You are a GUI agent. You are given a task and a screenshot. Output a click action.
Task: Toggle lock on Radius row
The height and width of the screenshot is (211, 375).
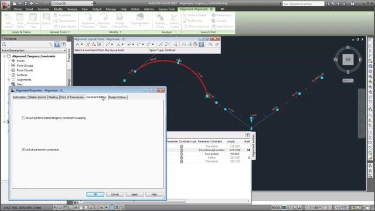click(181, 158)
